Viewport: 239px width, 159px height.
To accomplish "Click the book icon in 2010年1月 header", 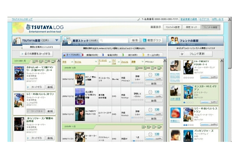I will [x=46, y=62].
